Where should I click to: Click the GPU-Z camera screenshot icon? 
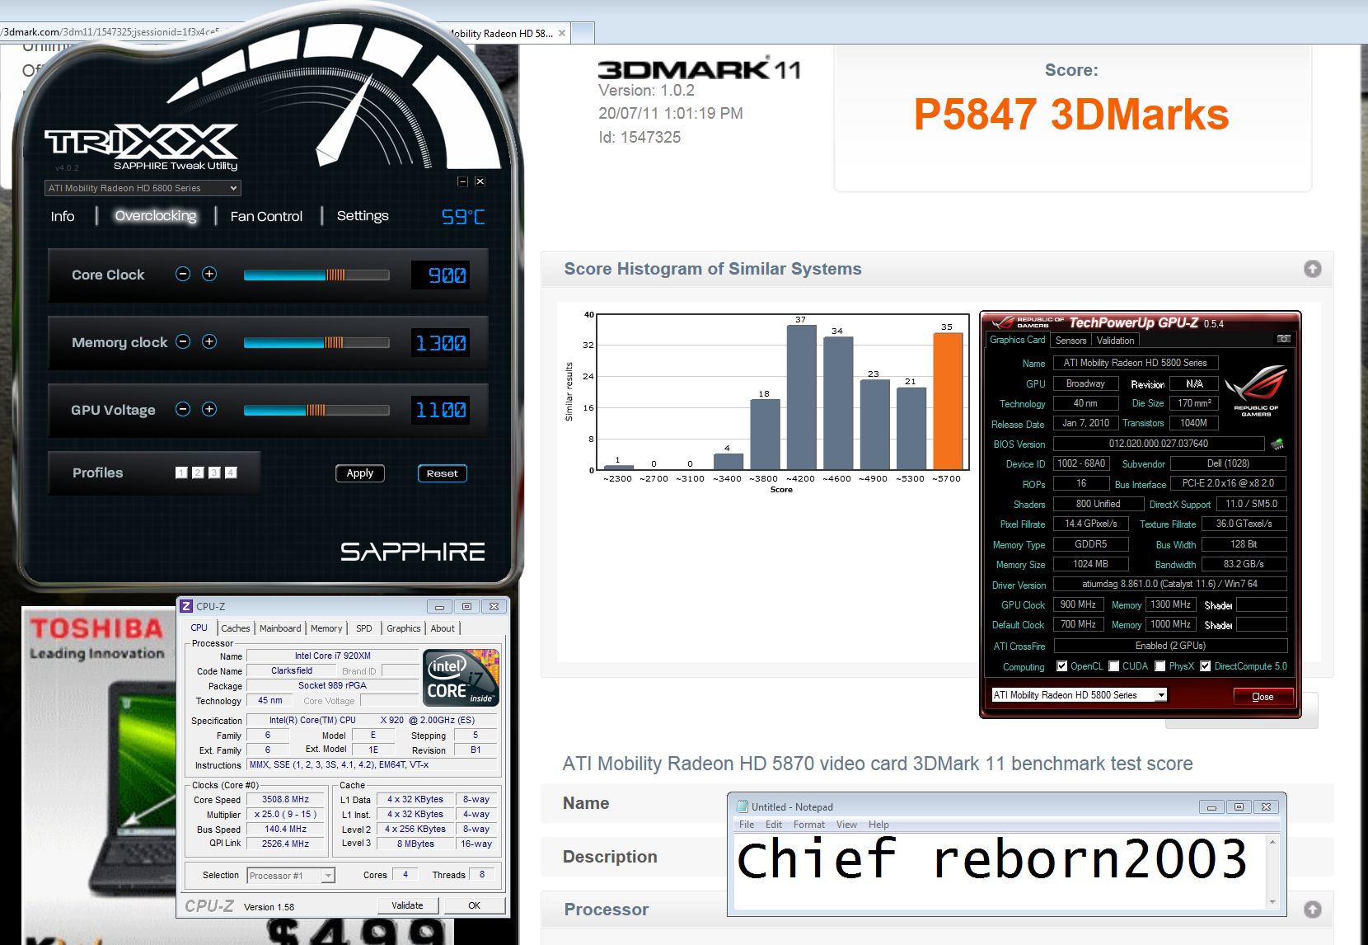pyautogui.click(x=1283, y=339)
